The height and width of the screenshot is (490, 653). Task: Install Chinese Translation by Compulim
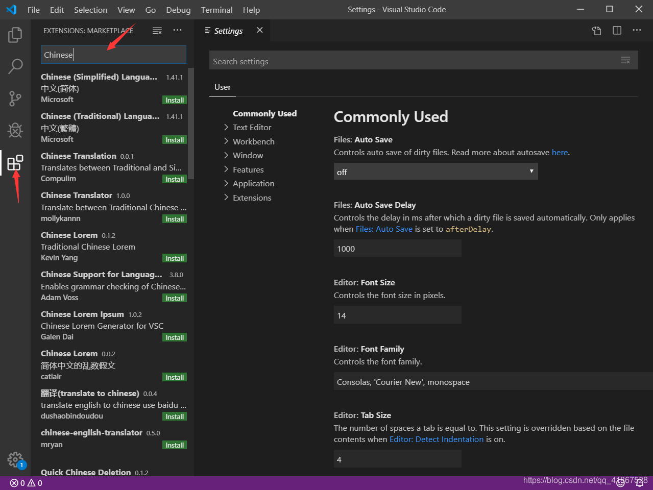[175, 179]
